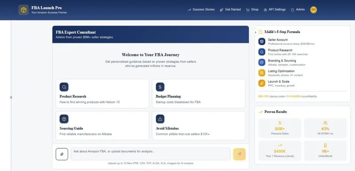Click the $400K Year 1 Revenue card
355x171 pixels.
click(x=280, y=151)
